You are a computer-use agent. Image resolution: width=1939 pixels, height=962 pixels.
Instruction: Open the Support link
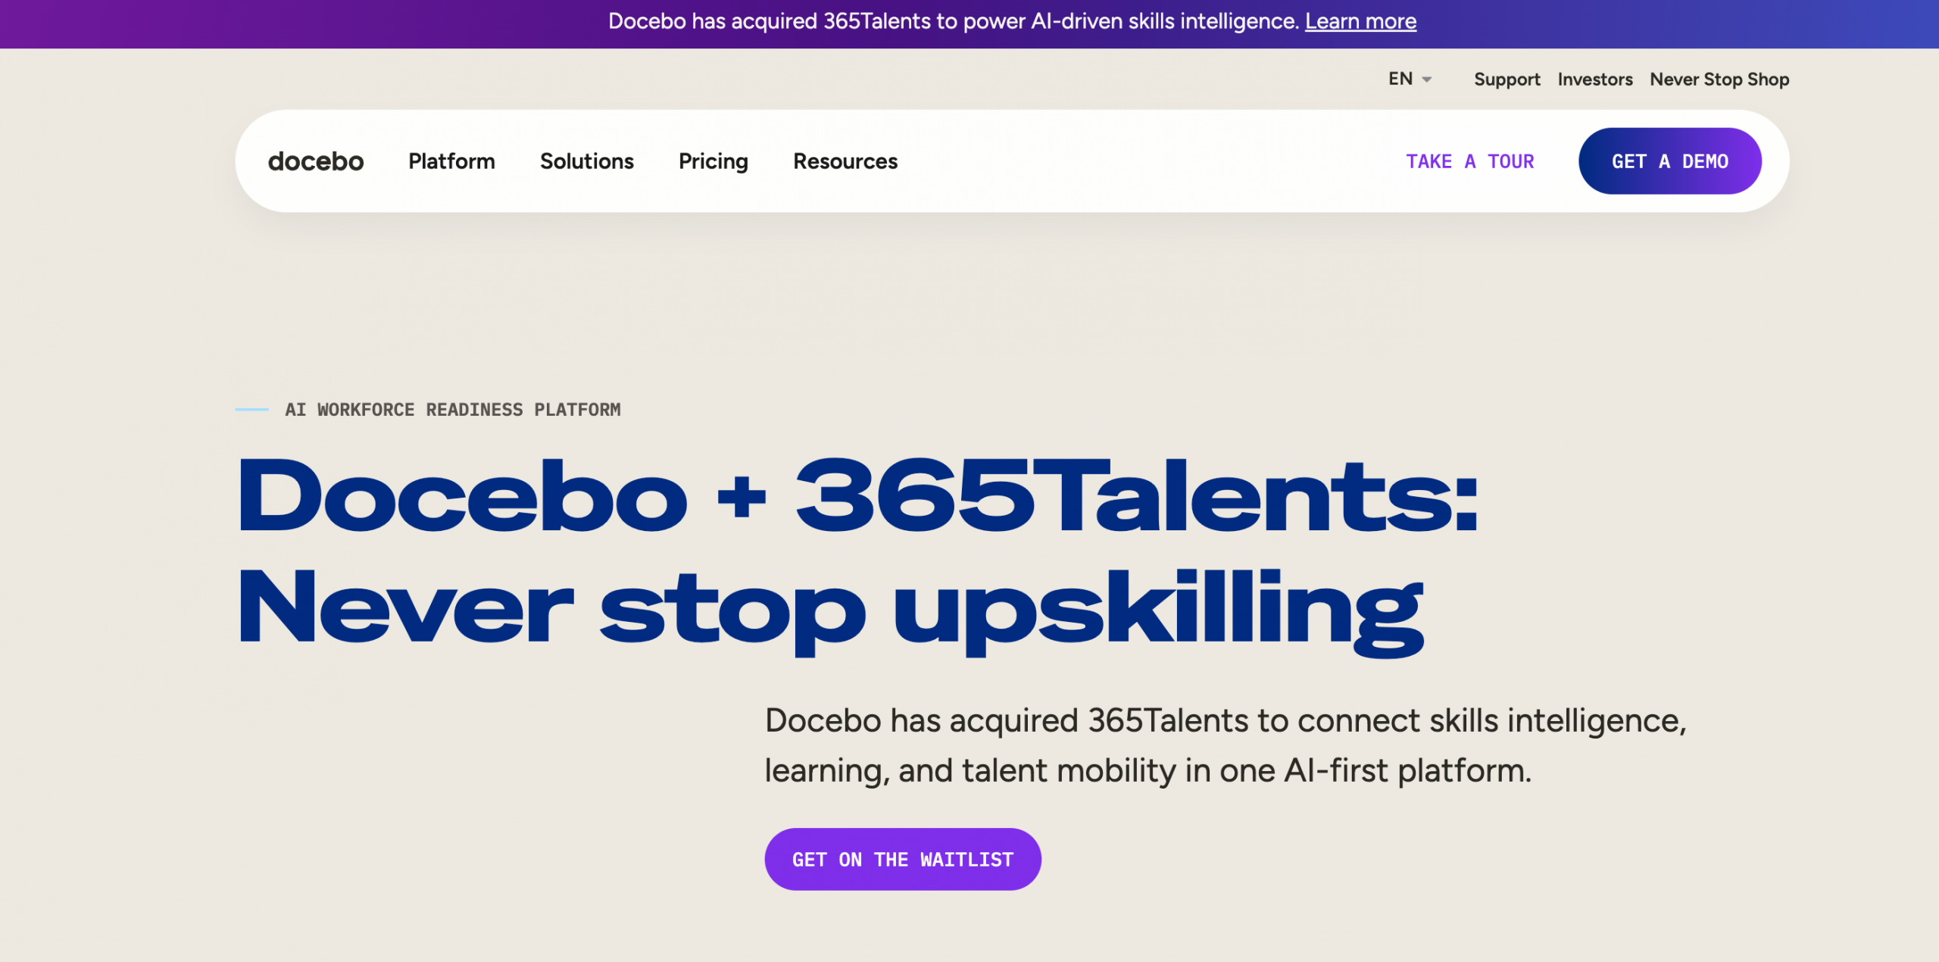pyautogui.click(x=1507, y=80)
